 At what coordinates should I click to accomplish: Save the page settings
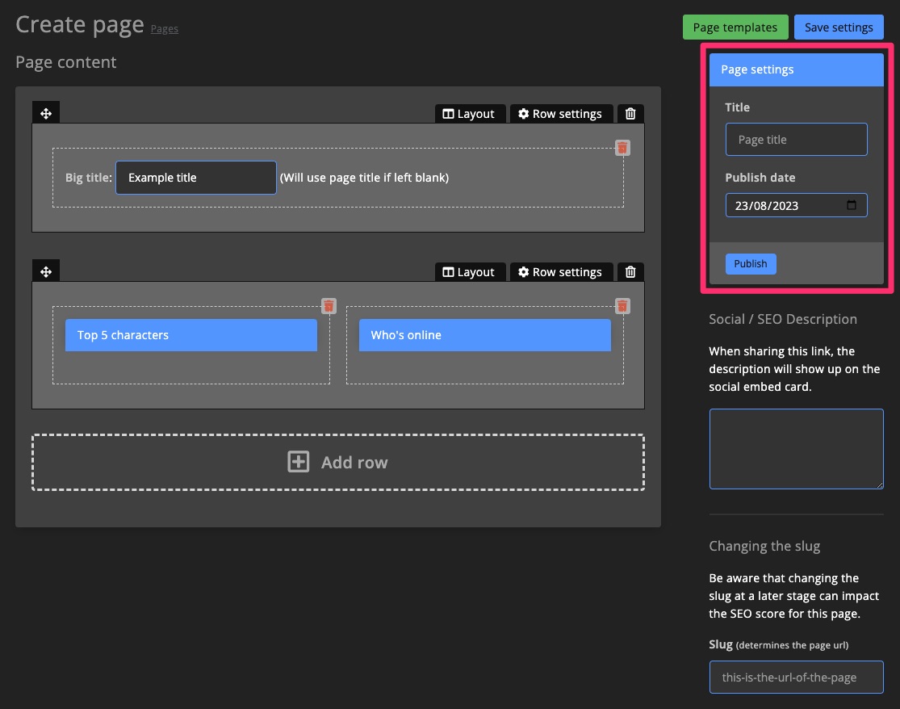[x=839, y=27]
